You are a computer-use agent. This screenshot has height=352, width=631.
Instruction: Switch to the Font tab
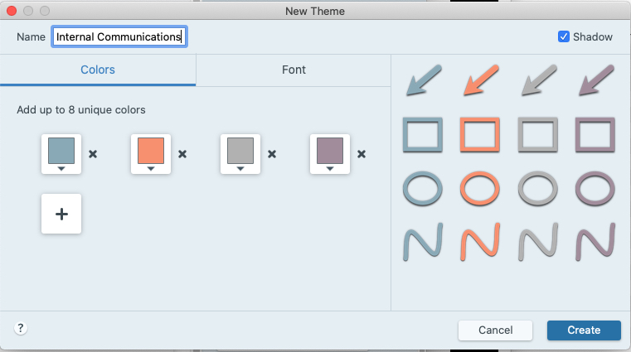coord(294,70)
